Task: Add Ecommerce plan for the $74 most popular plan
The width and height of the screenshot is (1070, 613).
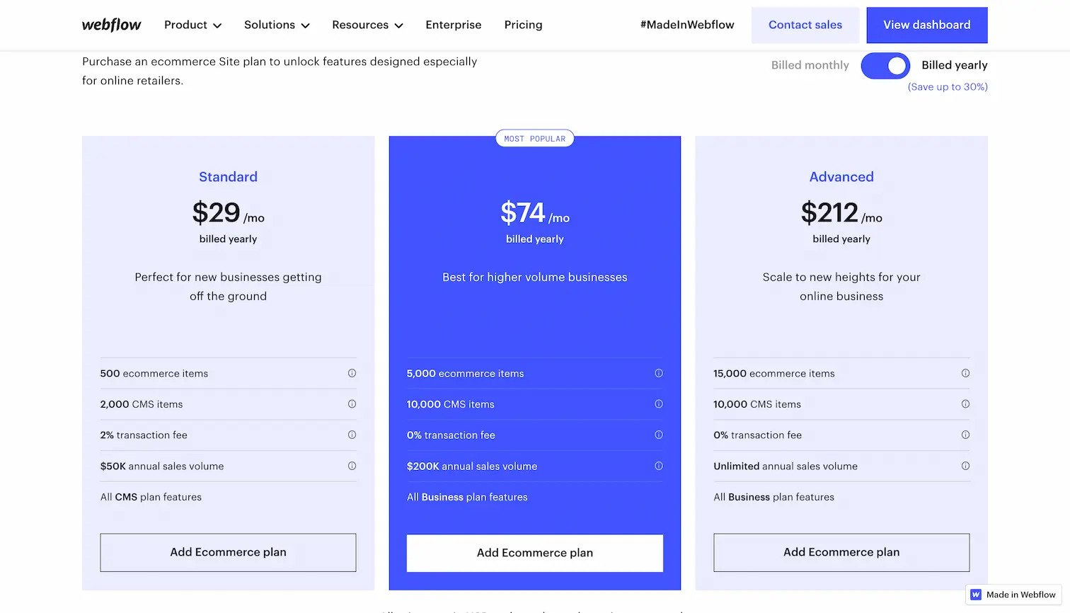Action: [535, 553]
